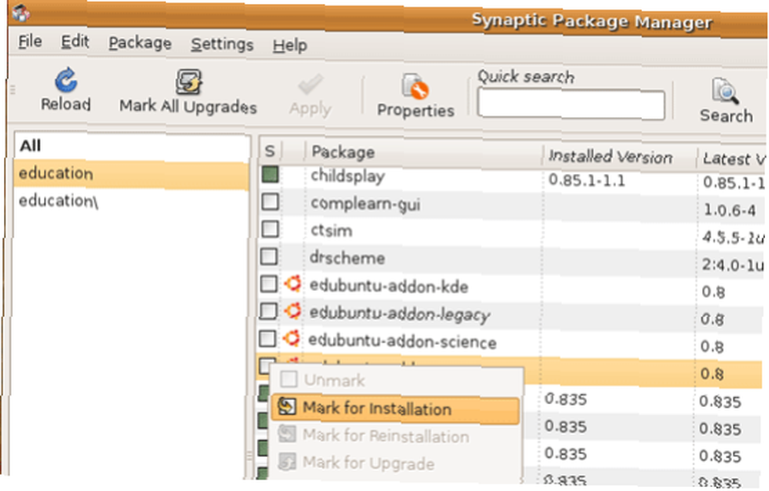Viewport: 769px width, 491px height.
Task: Choose Mark for Installation in the context menu
Action: (394, 409)
